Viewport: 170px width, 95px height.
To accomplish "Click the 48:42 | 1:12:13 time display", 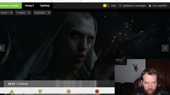I will click(18, 84).
